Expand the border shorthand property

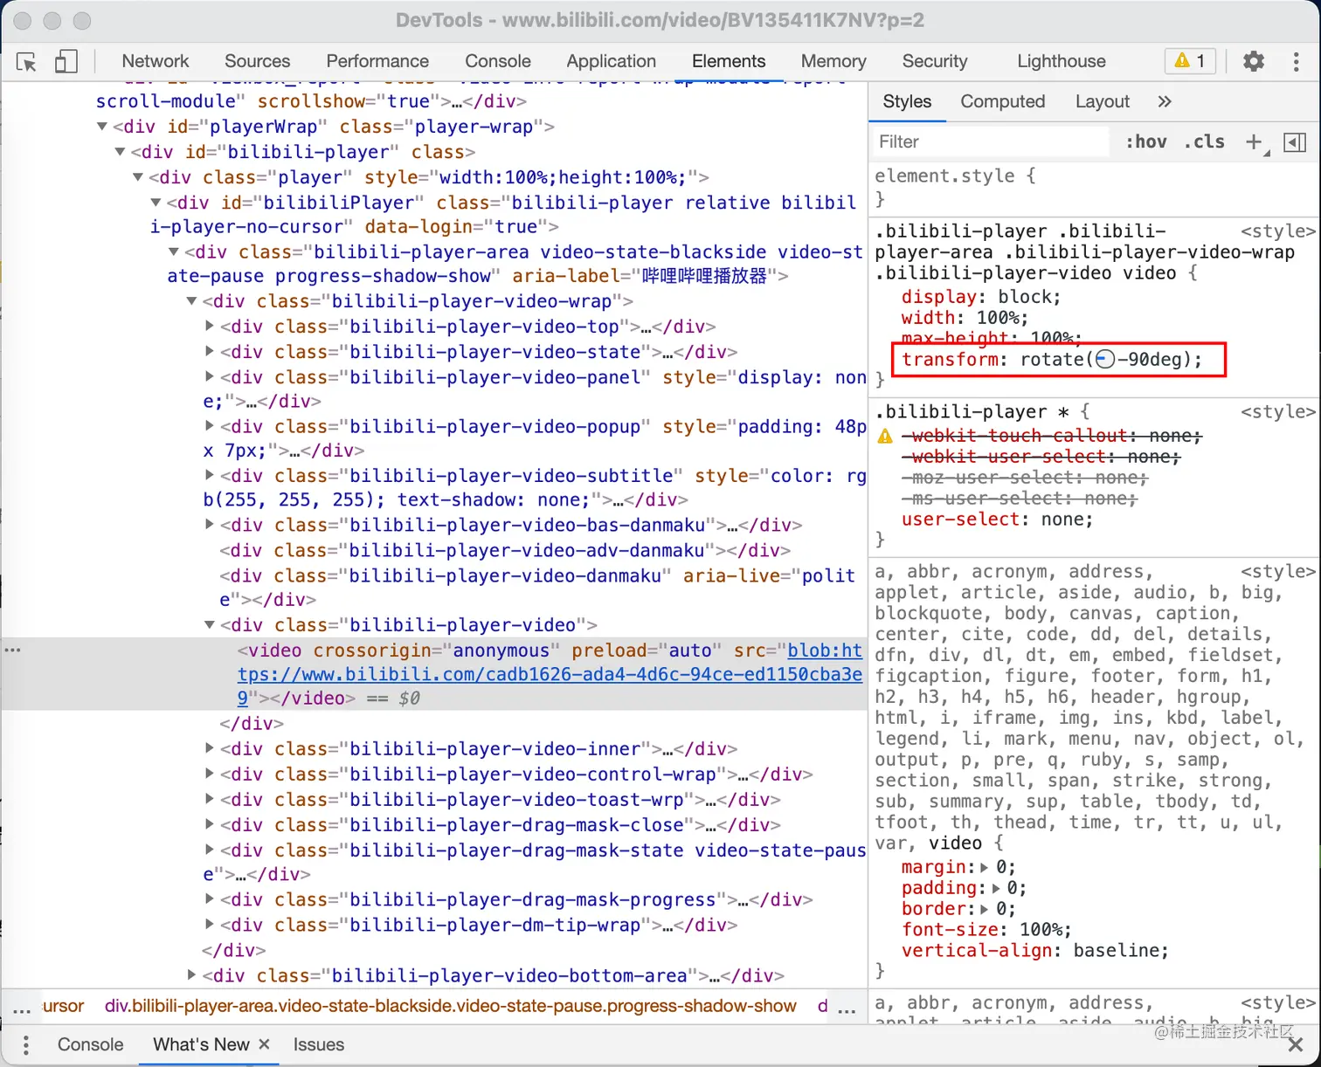tap(985, 910)
